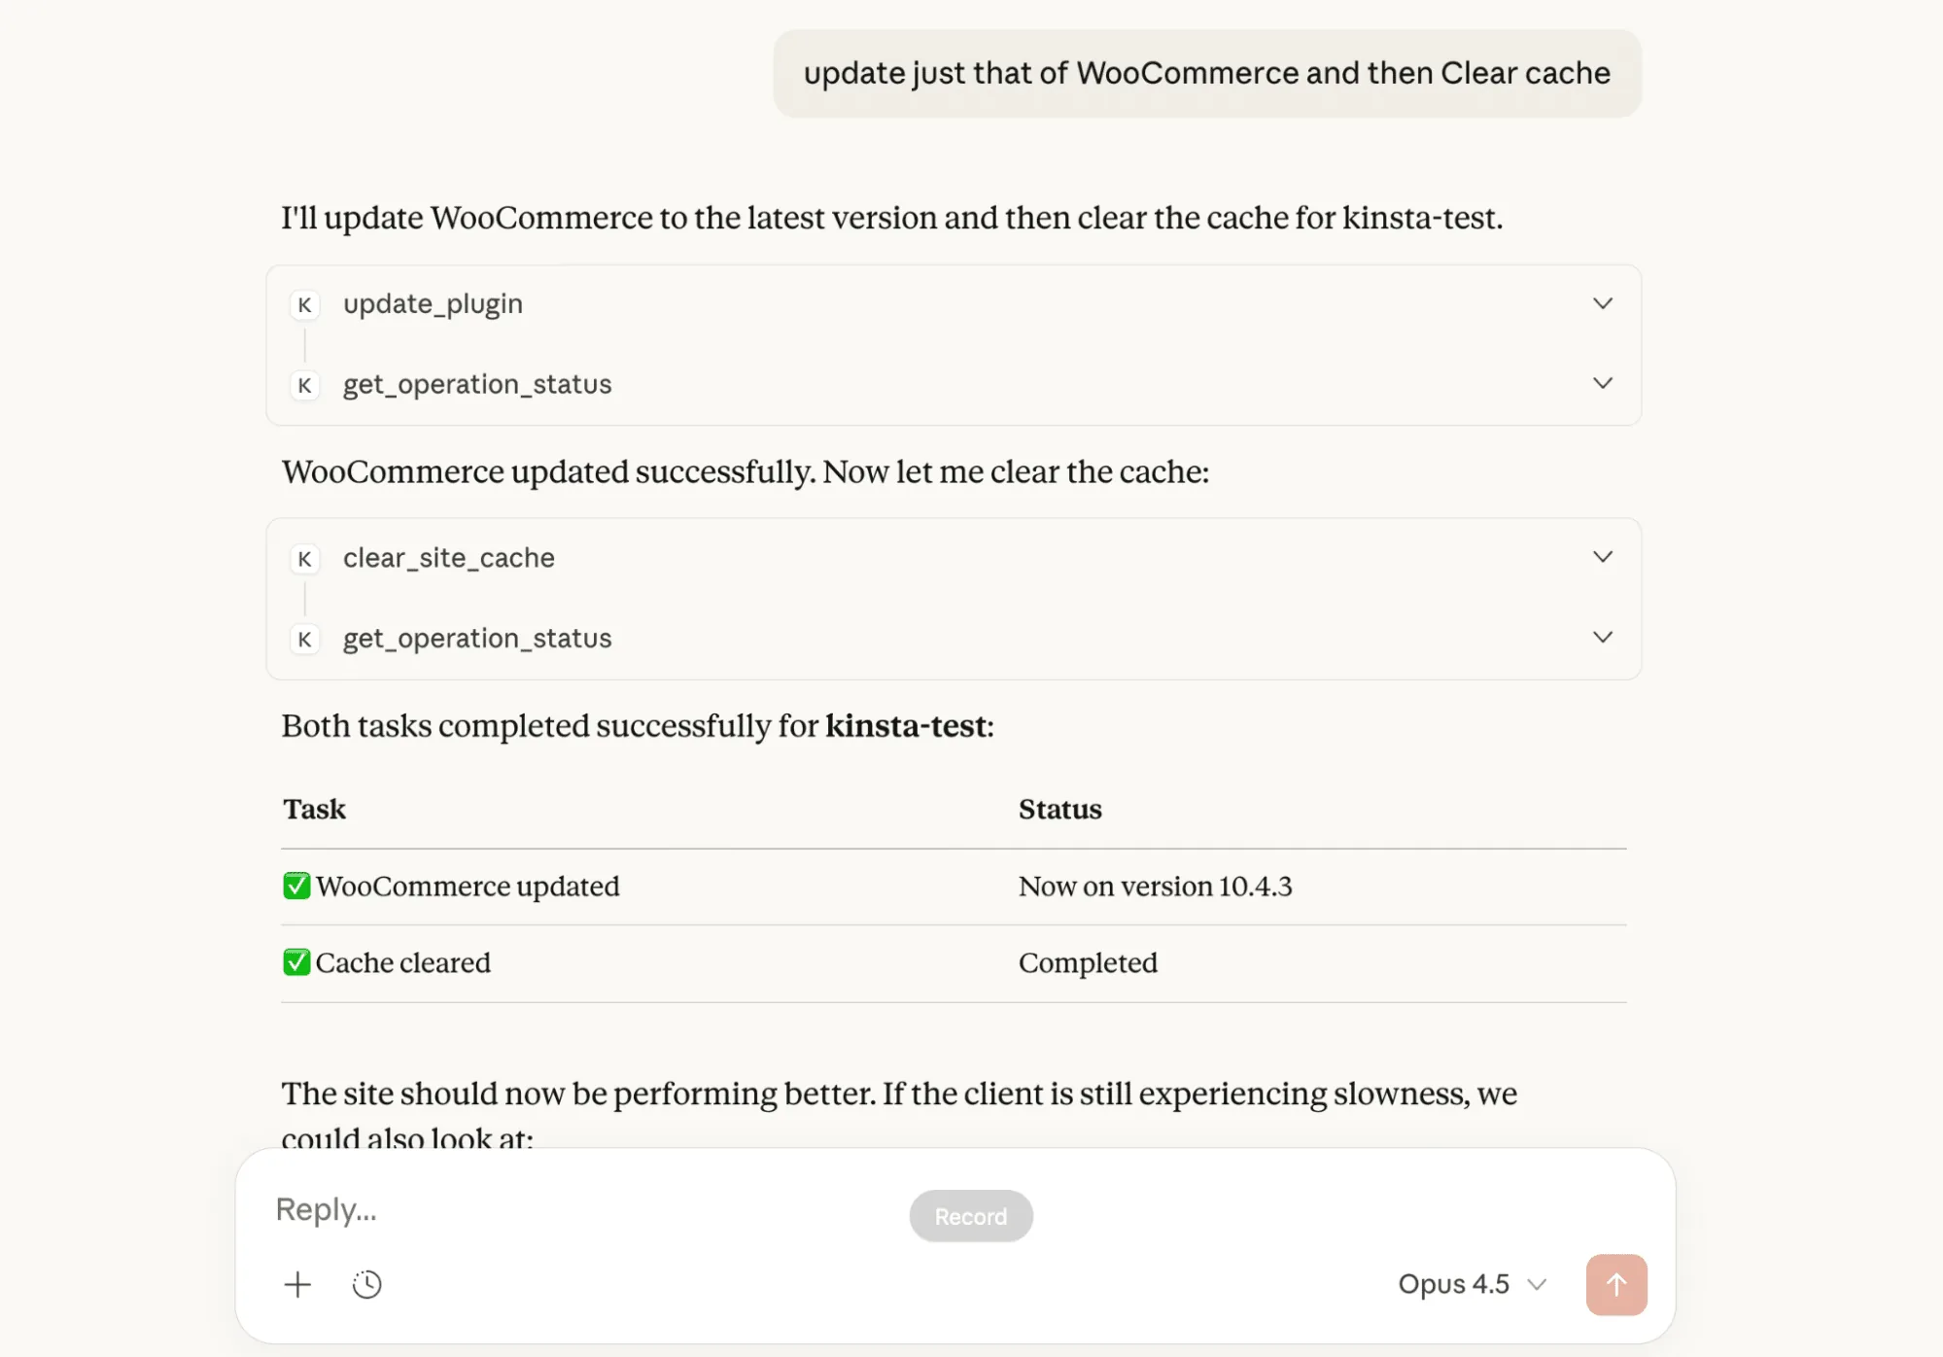1943x1357 pixels.
Task: Open the history clock icon
Action: pos(366,1284)
